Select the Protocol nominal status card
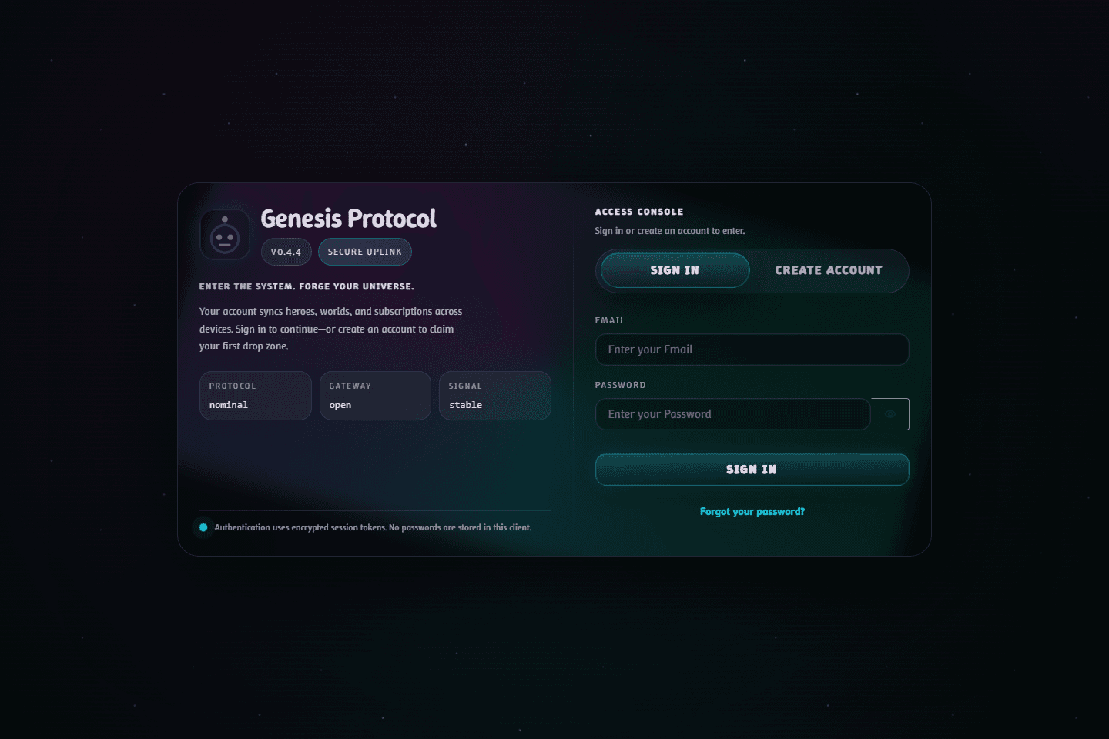The width and height of the screenshot is (1109, 739). click(256, 396)
